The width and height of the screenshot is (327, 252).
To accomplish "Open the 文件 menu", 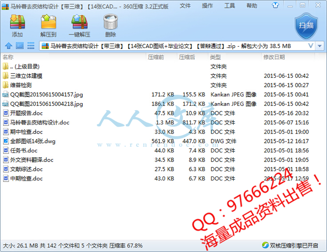I will (185, 6).
